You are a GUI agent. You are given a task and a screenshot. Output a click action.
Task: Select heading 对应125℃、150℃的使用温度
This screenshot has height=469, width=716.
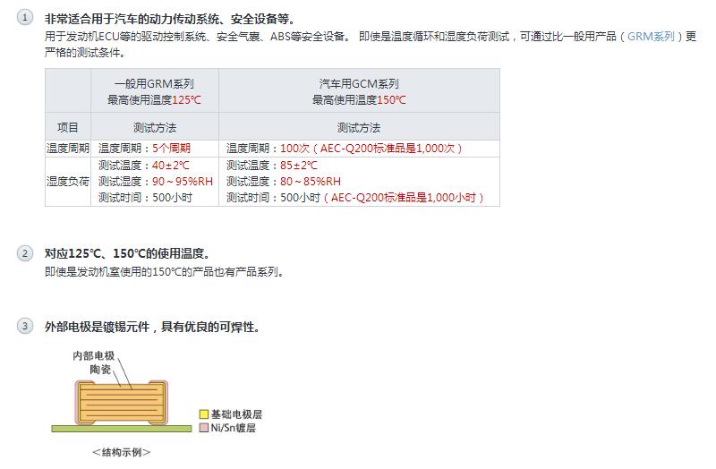click(127, 253)
